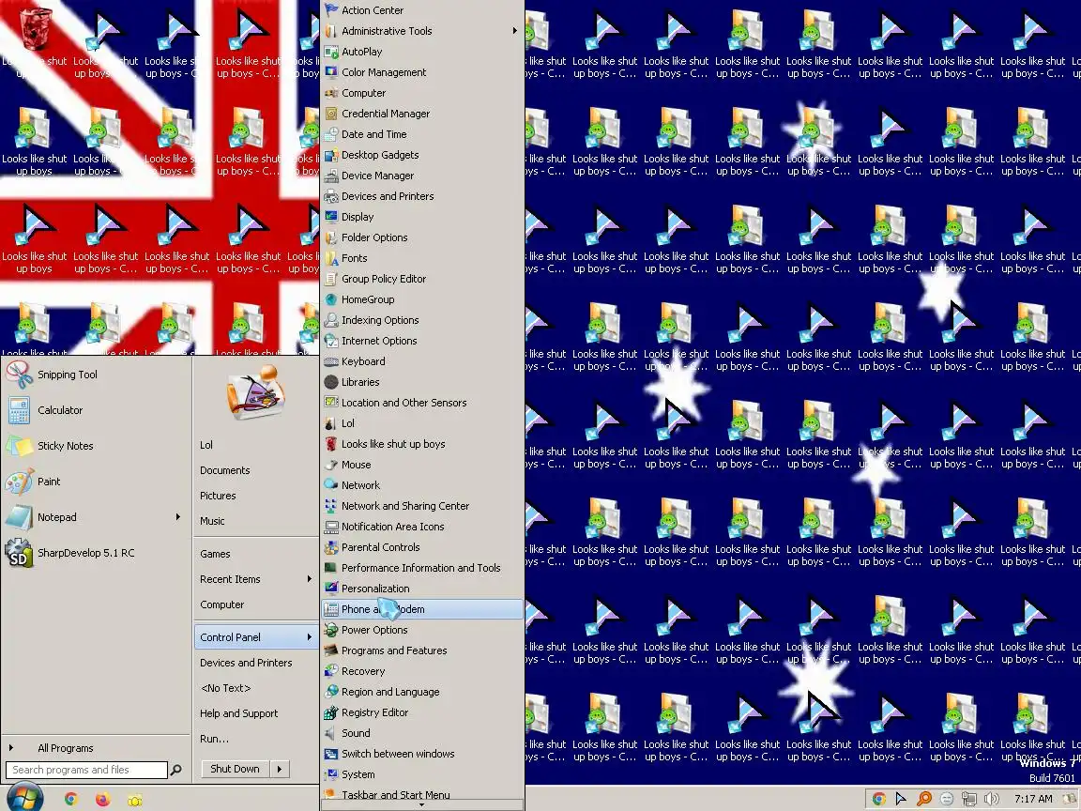Open Credential Manager item
Screen dimensions: 1081x811
pos(422,114)
